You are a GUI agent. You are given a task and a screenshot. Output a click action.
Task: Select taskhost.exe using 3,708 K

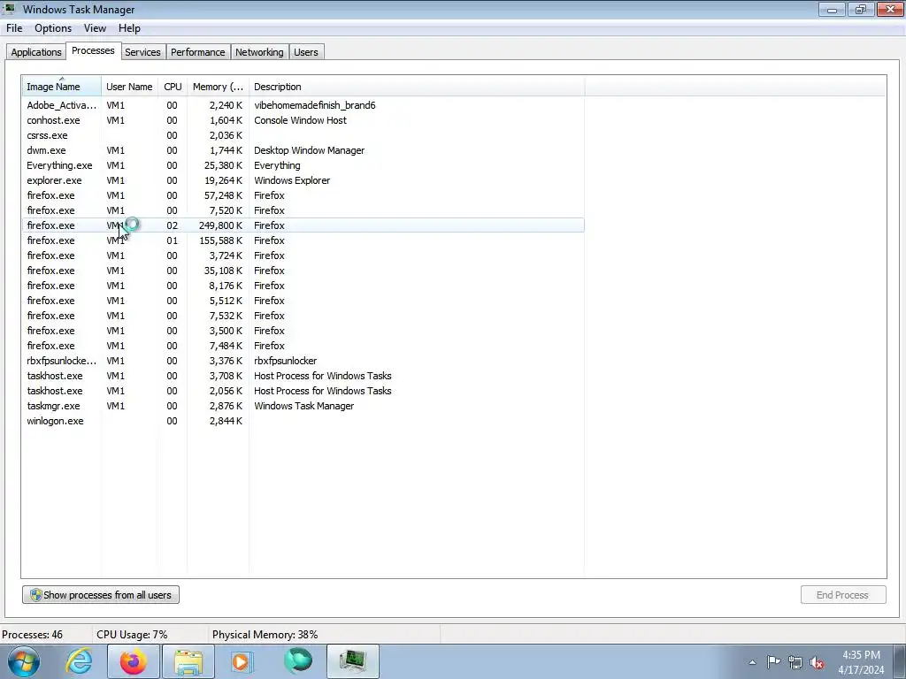point(303,375)
